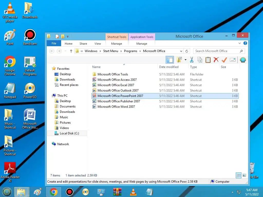Open Bandicam desktop shortcut icon

pos(30,37)
